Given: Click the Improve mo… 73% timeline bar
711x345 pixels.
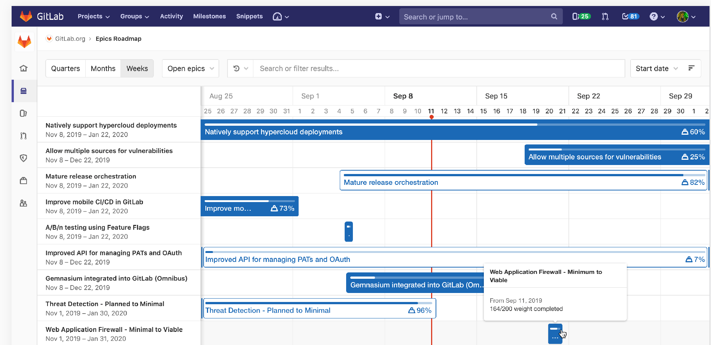Looking at the screenshot, I should point(250,206).
